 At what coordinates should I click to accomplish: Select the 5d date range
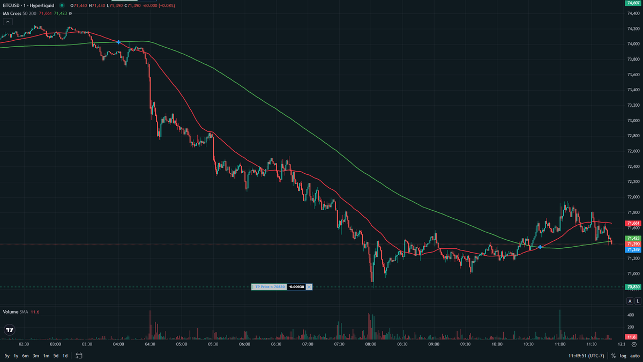coord(56,356)
